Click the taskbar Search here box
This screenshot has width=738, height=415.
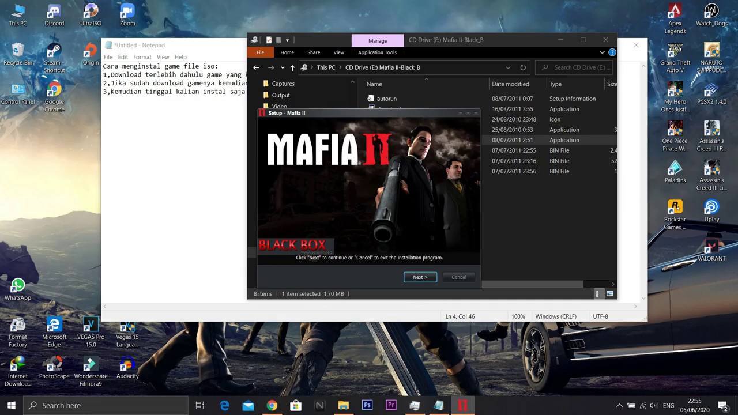tap(106, 405)
